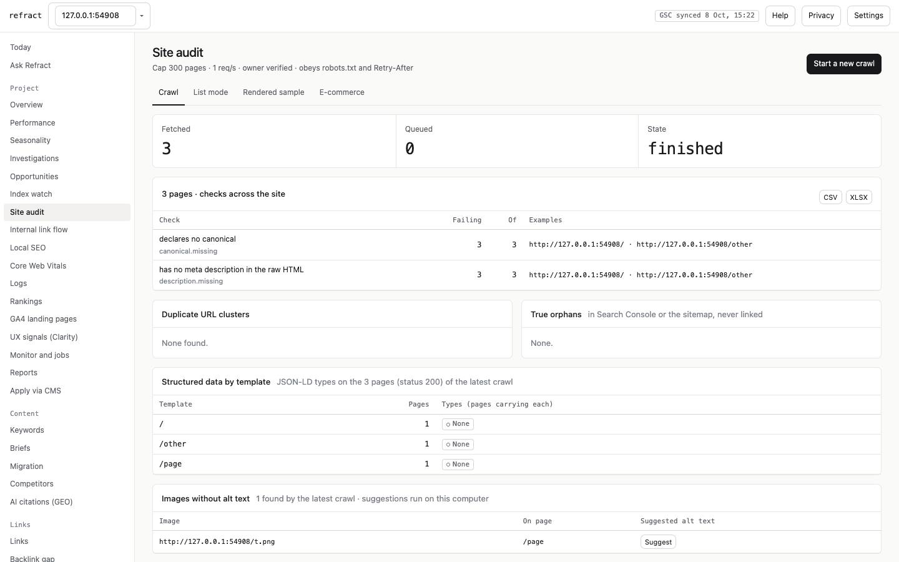Open the Rankings page
Viewport: 899px width, 562px height.
point(67,302)
